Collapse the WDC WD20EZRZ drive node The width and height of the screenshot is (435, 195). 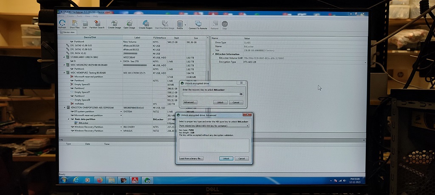tap(65, 65)
